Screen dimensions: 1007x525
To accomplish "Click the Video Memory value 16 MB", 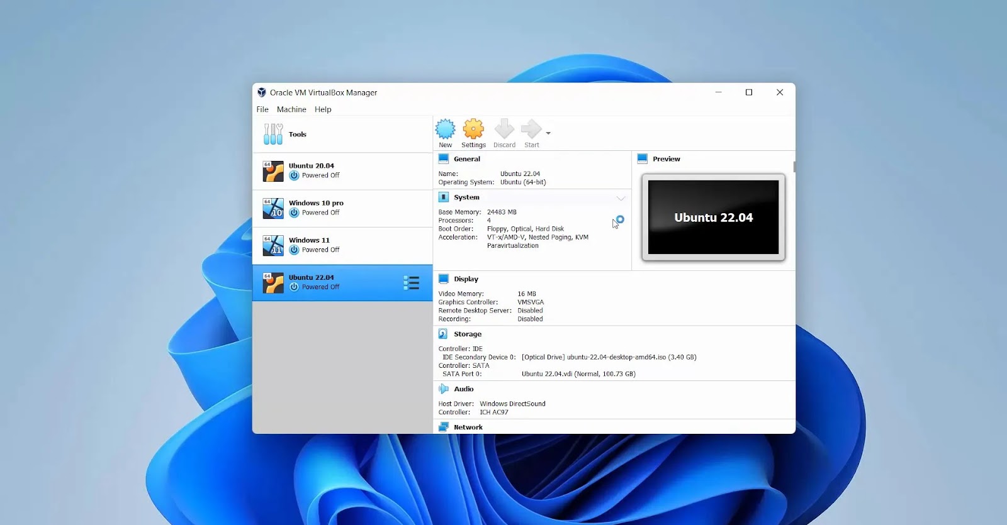I will (527, 294).
